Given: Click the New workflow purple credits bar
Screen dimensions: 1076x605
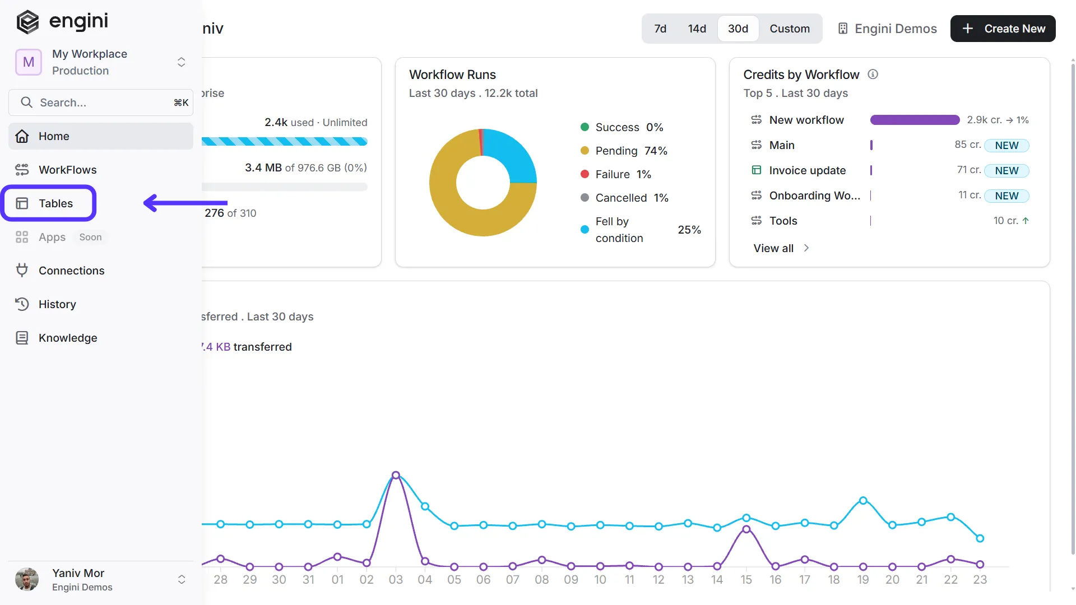Looking at the screenshot, I should click(915, 120).
